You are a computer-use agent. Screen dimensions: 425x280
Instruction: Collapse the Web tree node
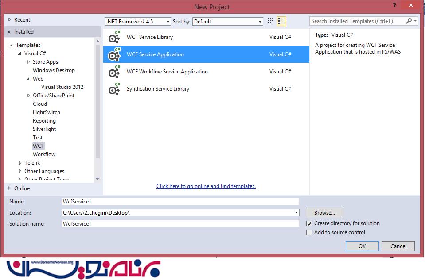pos(28,79)
